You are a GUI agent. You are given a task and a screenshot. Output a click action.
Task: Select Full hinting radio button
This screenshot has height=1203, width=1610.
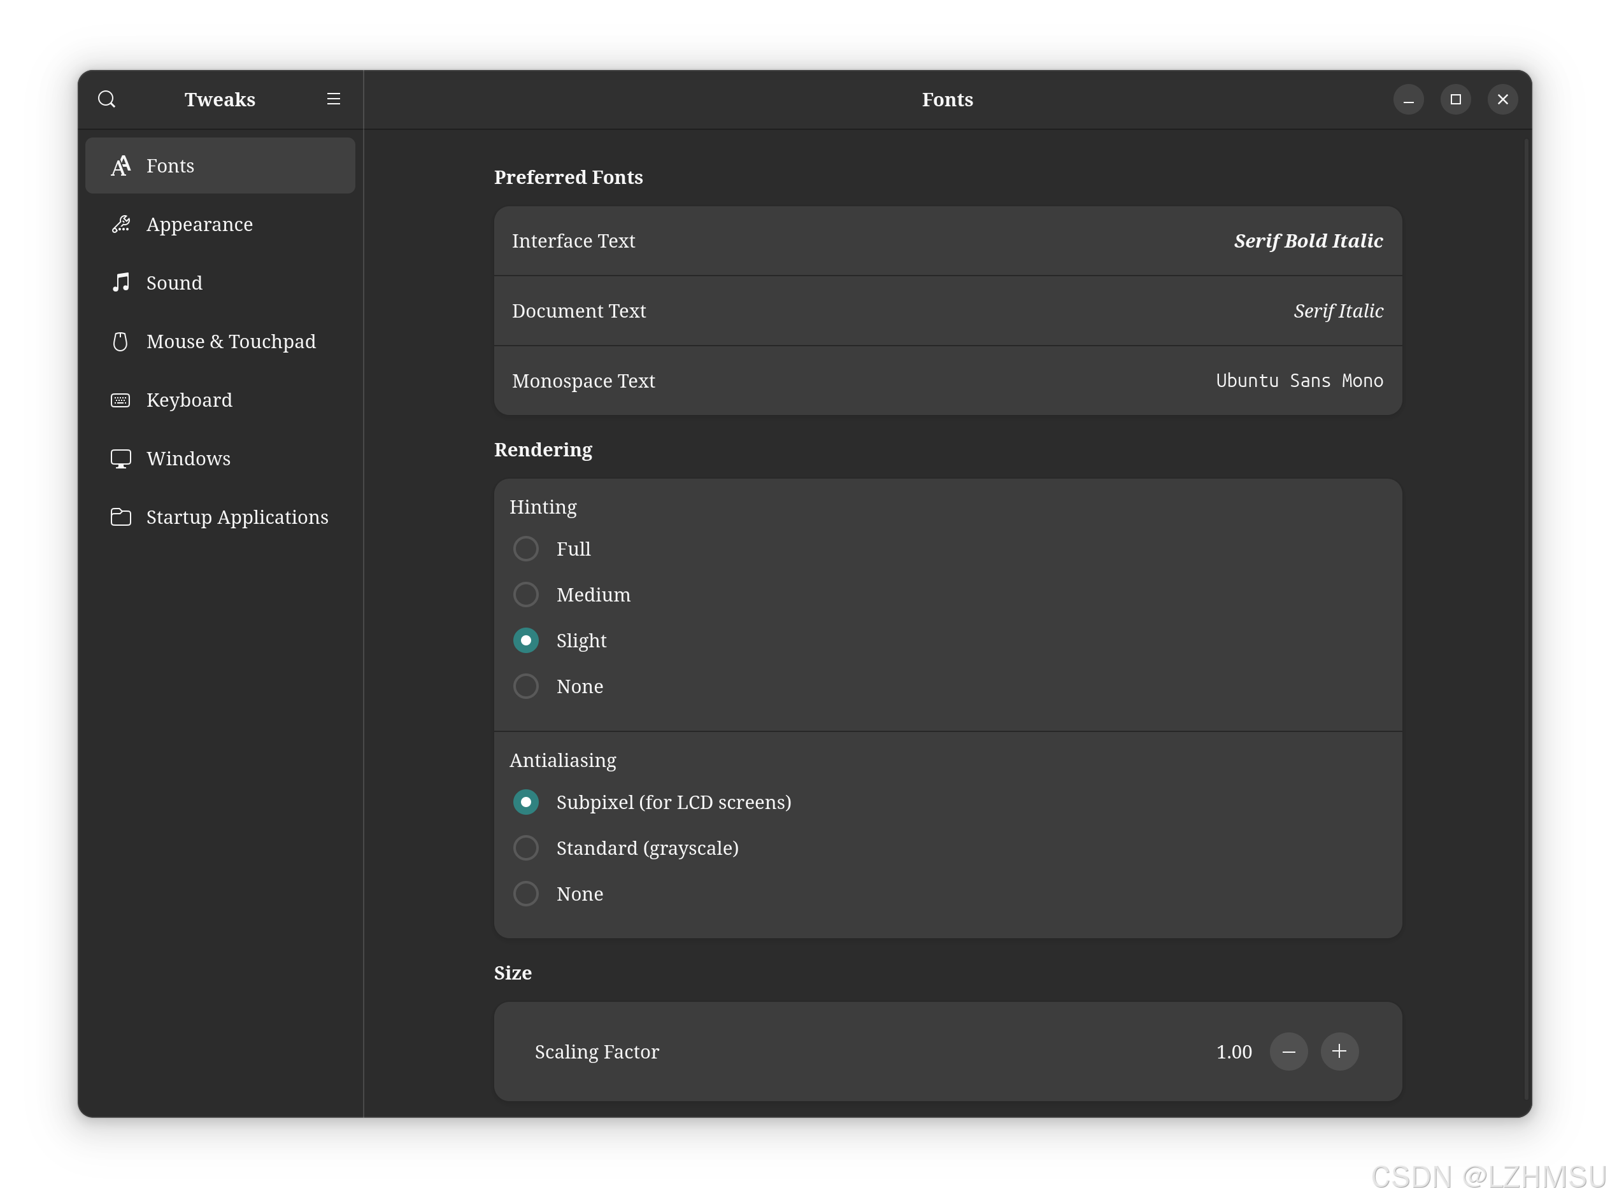click(525, 549)
